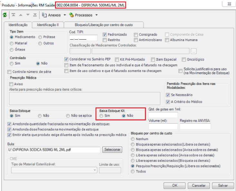Select Todos cost center blocking option
Viewport: 236px width, 191px height.
click(x=133, y=172)
